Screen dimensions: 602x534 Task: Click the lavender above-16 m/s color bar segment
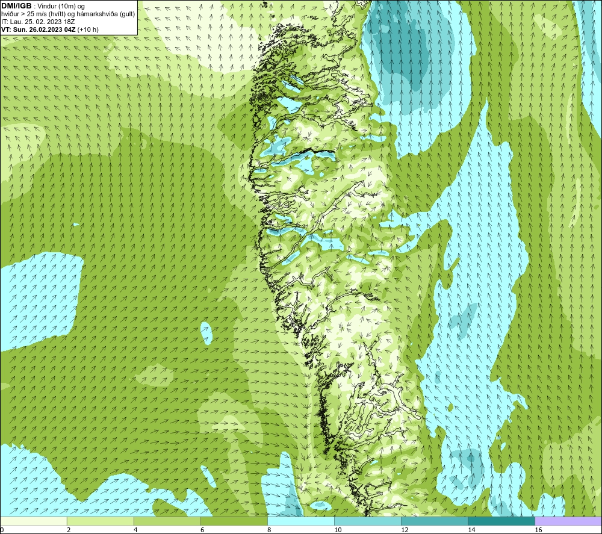568,521
